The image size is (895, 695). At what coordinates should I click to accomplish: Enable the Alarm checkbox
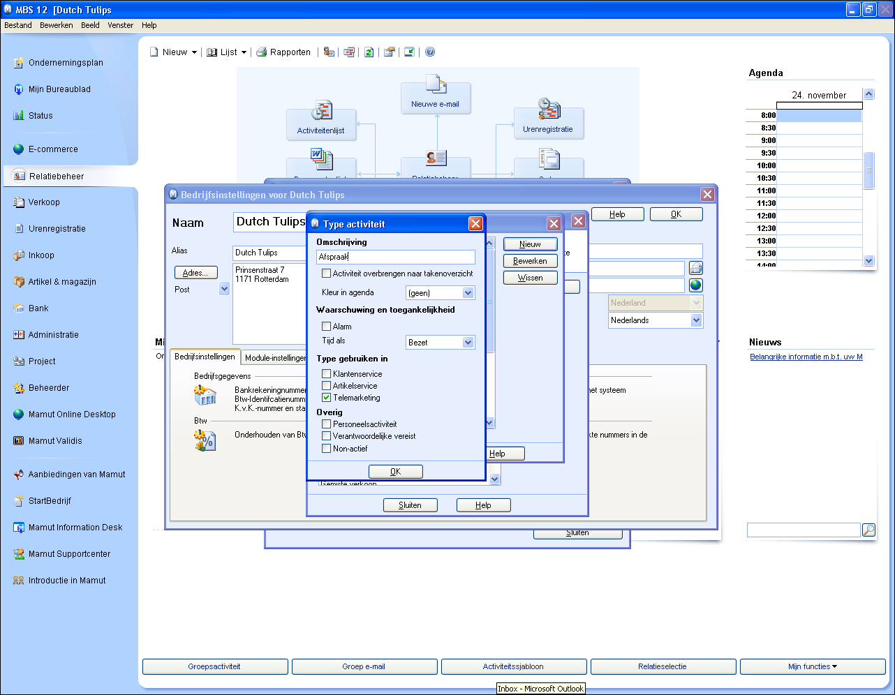(x=326, y=326)
